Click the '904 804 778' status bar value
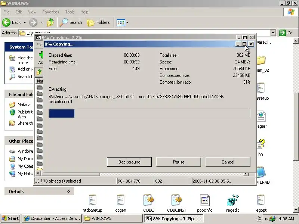299x224 pixels. (129, 181)
